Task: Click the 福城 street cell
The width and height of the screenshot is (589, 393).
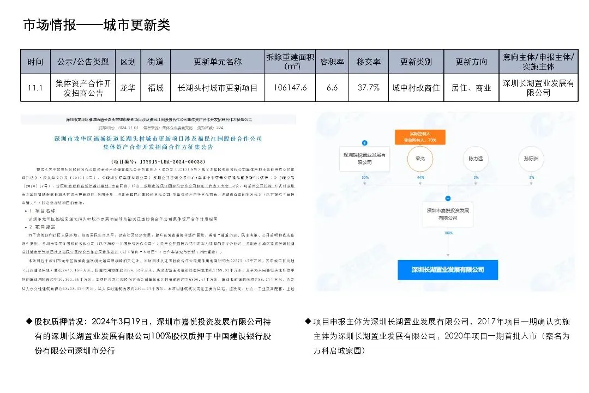Action: (155, 88)
